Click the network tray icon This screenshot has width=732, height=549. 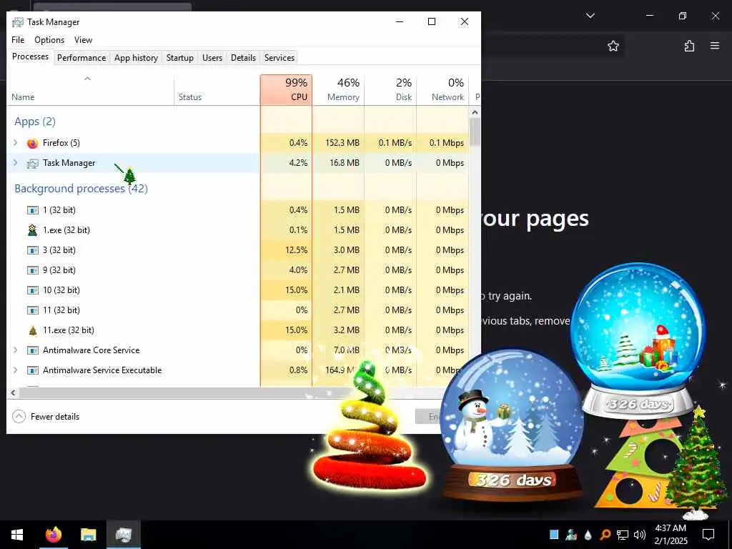[623, 535]
